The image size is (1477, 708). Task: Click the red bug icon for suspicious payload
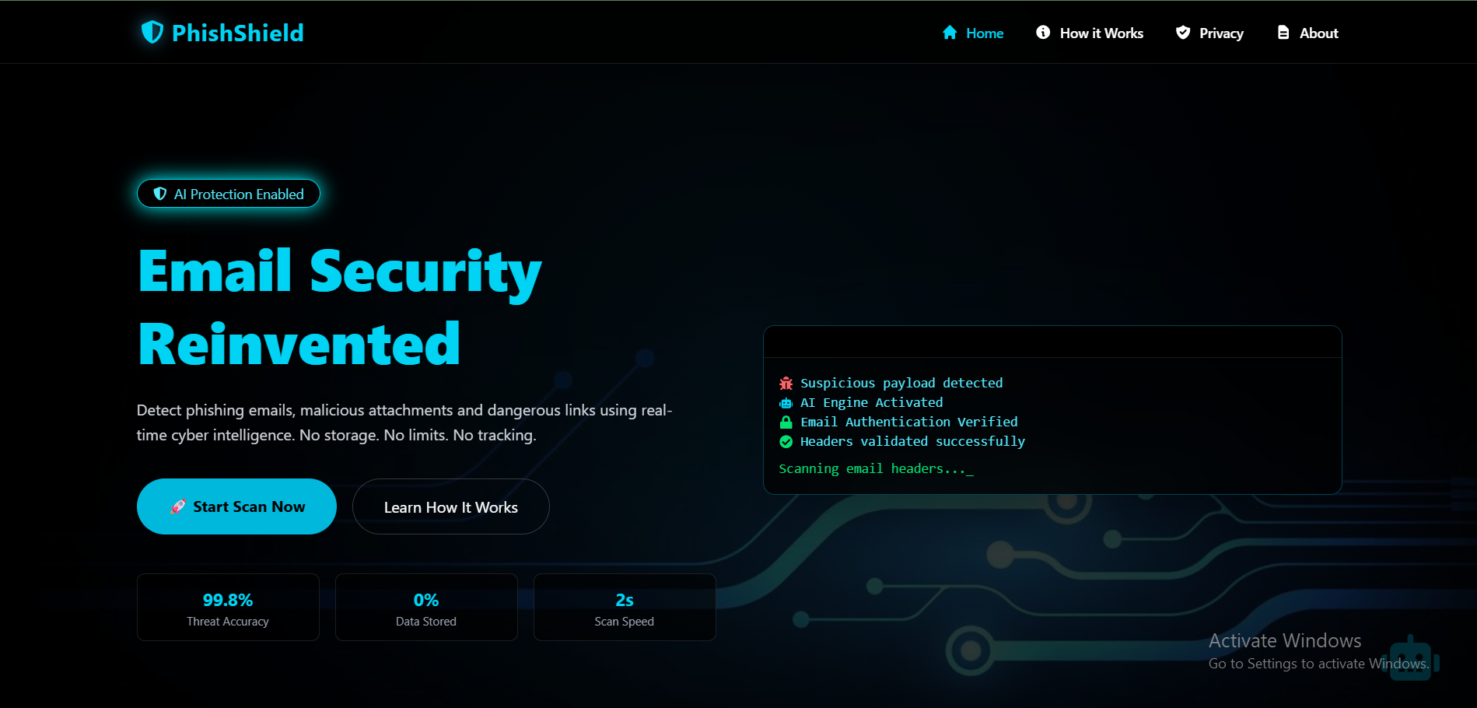[786, 382]
